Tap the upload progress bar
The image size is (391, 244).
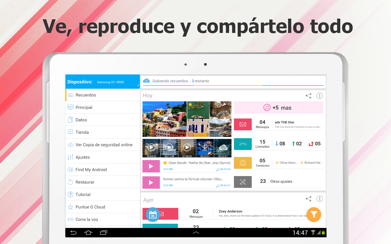click(233, 86)
